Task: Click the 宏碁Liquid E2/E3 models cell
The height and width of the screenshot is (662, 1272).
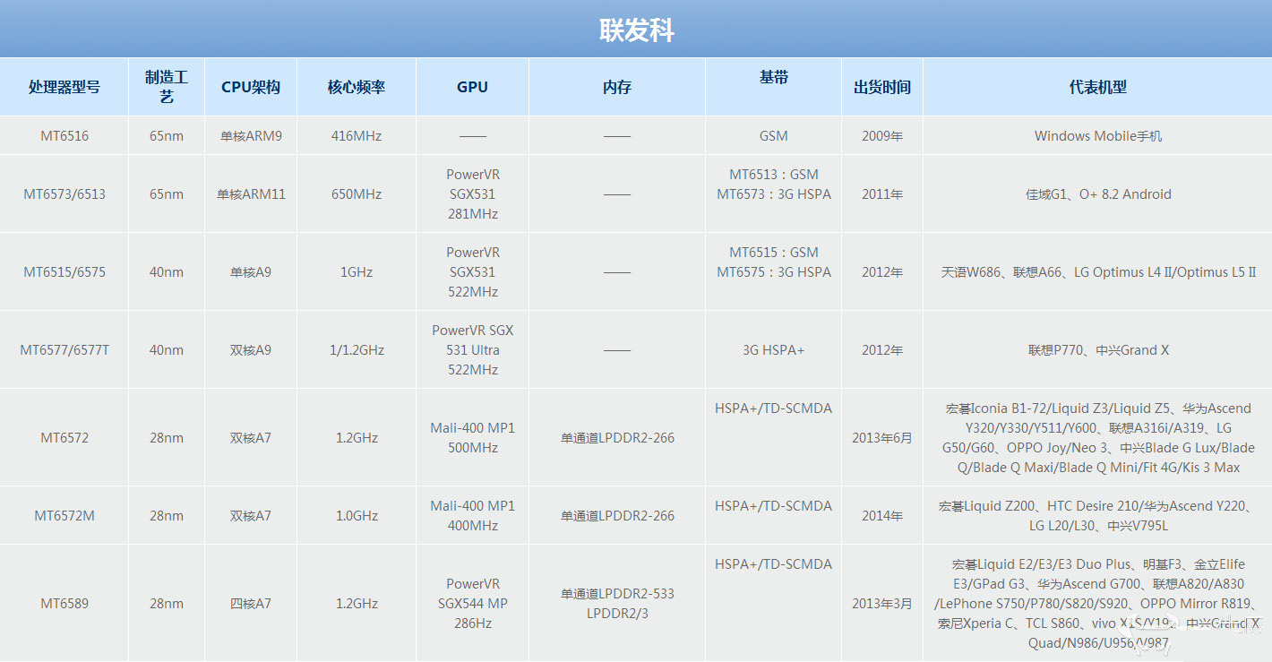Action: click(1097, 604)
